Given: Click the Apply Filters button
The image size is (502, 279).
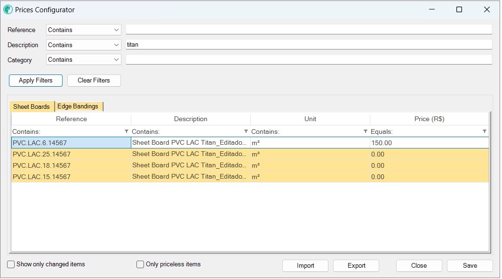Looking at the screenshot, I should coord(36,81).
